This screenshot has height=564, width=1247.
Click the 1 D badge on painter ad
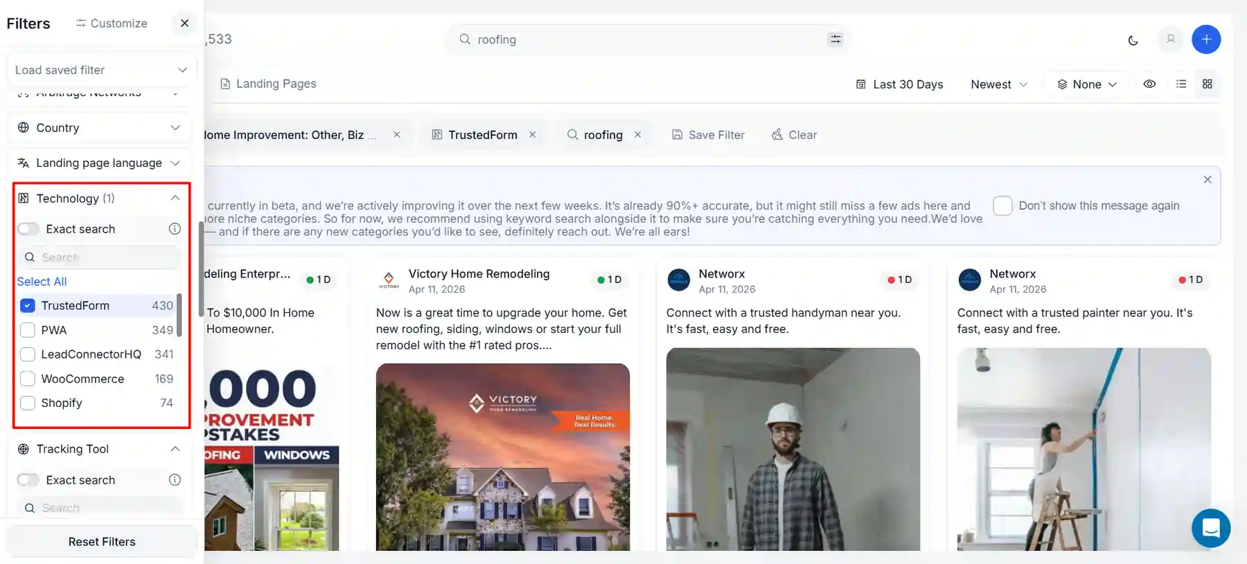1191,280
